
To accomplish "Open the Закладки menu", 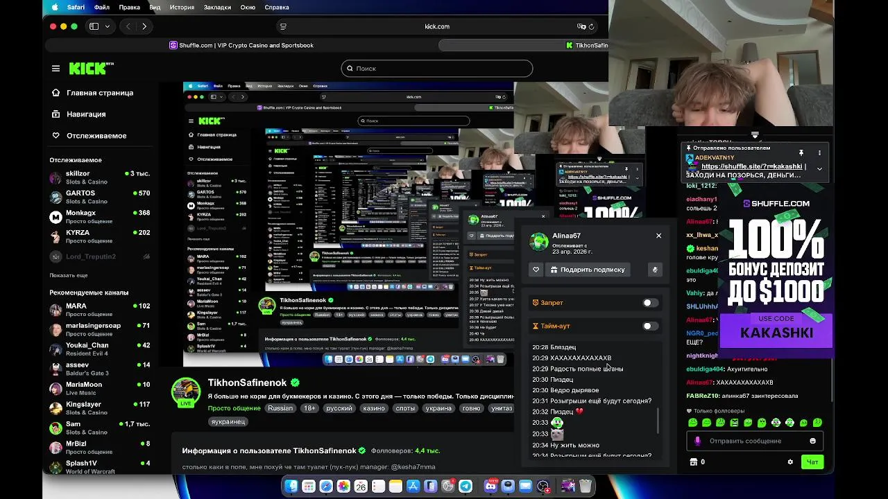I will click(217, 7).
